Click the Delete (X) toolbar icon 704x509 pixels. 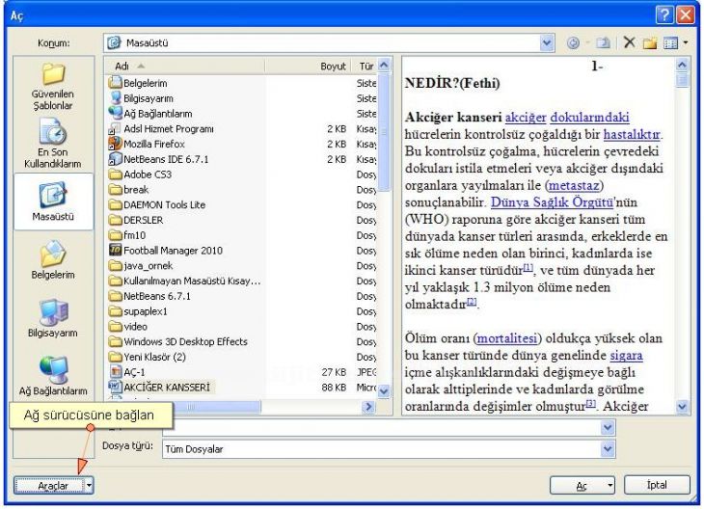[x=630, y=42]
